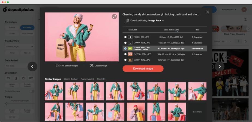The height and width of the screenshot is (122, 252).
Task: Switch to File Info tab
Action: point(101,79)
